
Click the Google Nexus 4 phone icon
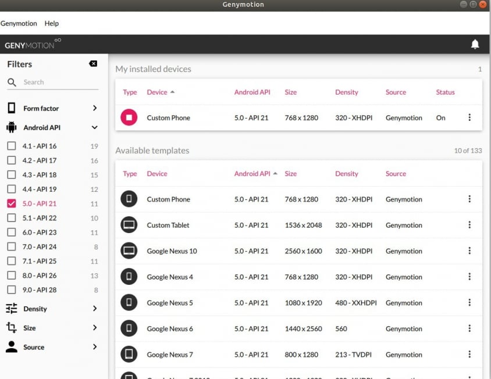coord(129,277)
